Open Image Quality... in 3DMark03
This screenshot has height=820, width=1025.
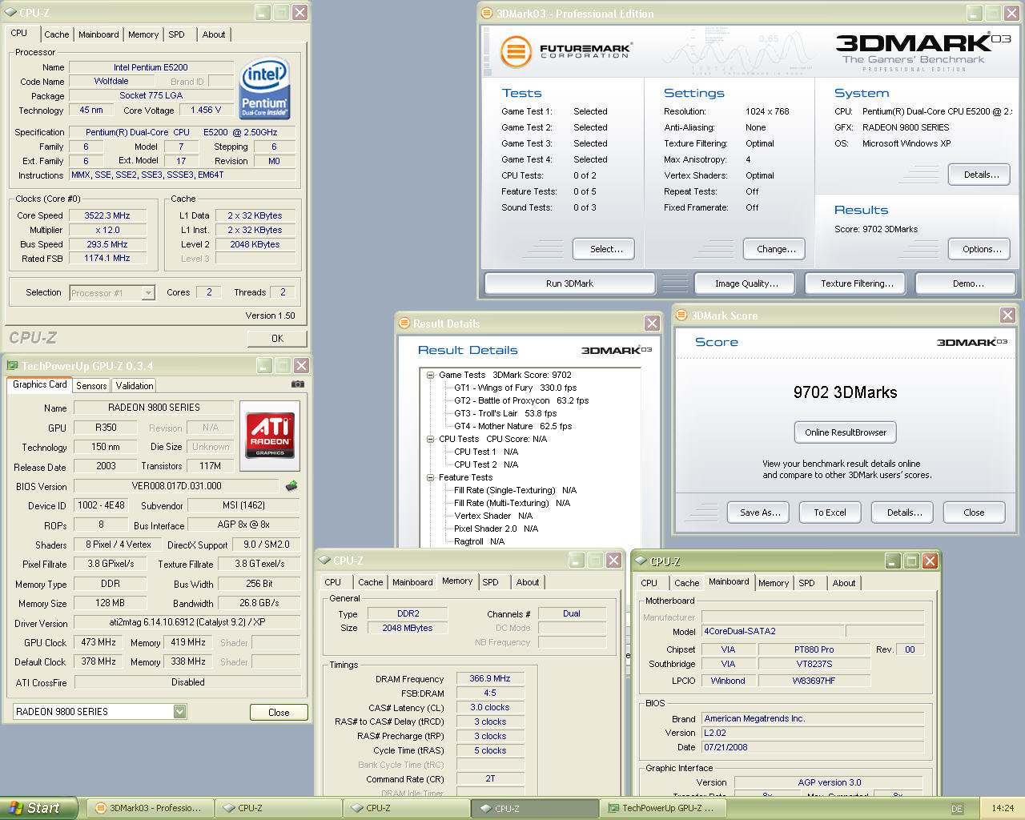coord(746,283)
